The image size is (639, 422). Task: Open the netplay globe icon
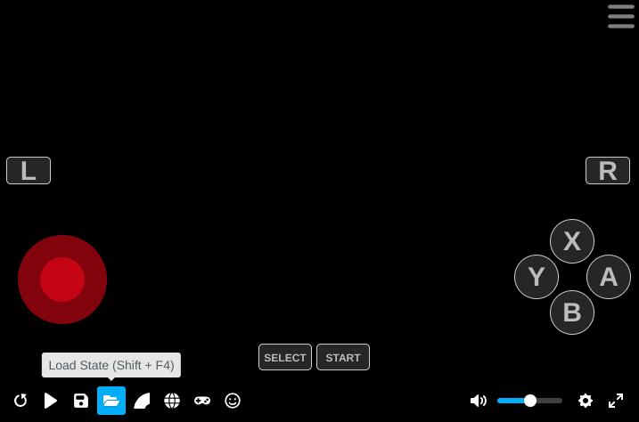[172, 401]
